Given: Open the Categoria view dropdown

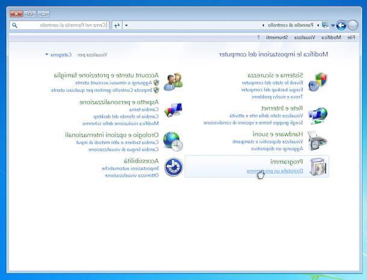Looking at the screenshot, I should click(x=59, y=55).
